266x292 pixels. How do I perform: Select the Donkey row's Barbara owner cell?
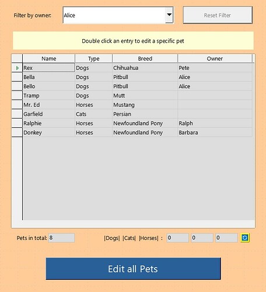click(x=215, y=133)
